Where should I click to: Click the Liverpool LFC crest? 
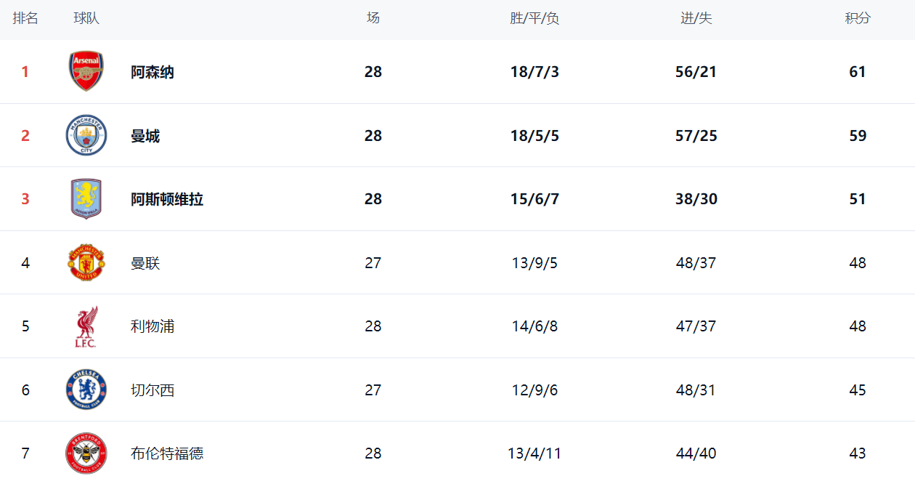pyautogui.click(x=86, y=326)
